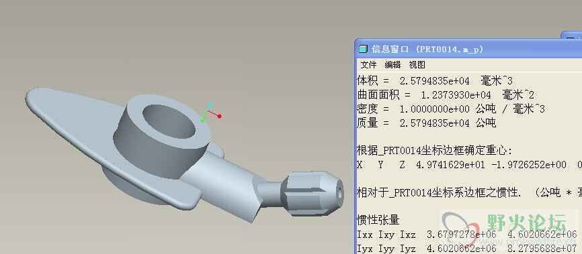
Task: Select the 密度 = 1.0000000e+00 line
Action: pos(451,109)
